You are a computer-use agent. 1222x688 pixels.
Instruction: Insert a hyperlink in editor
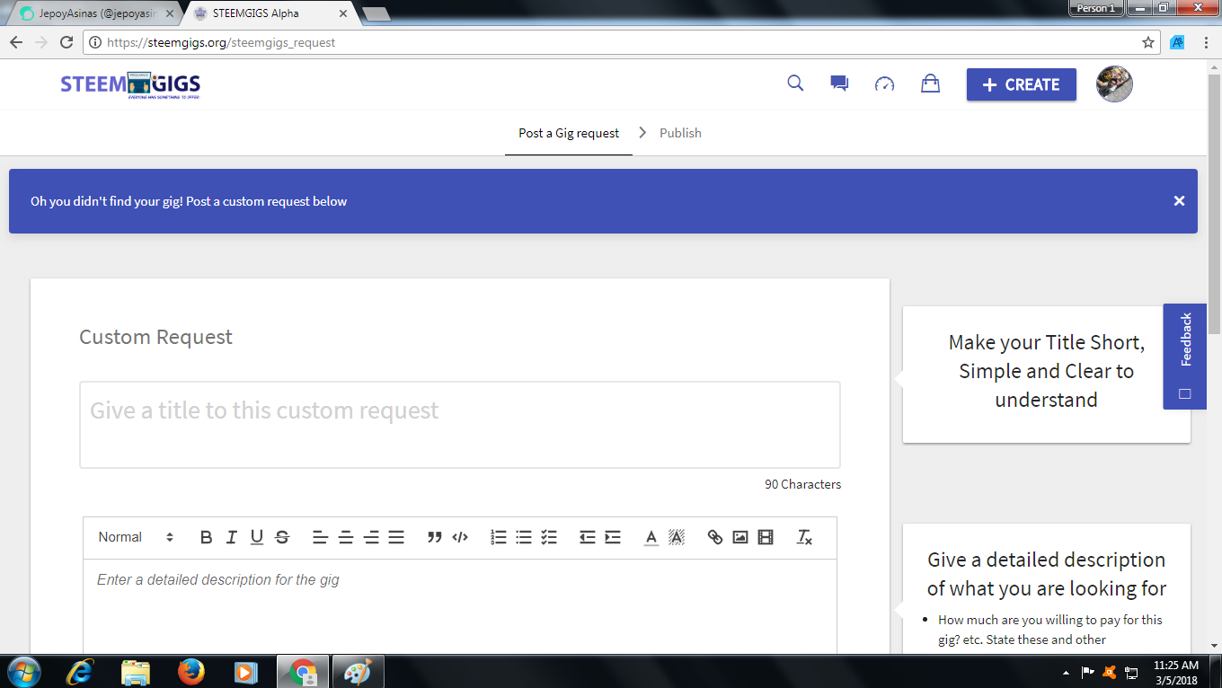pos(715,537)
